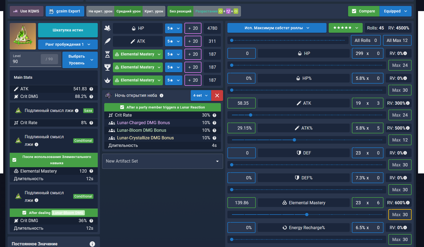
Task: Click info icon next to Ночь открытия неба
Action: point(161,95)
